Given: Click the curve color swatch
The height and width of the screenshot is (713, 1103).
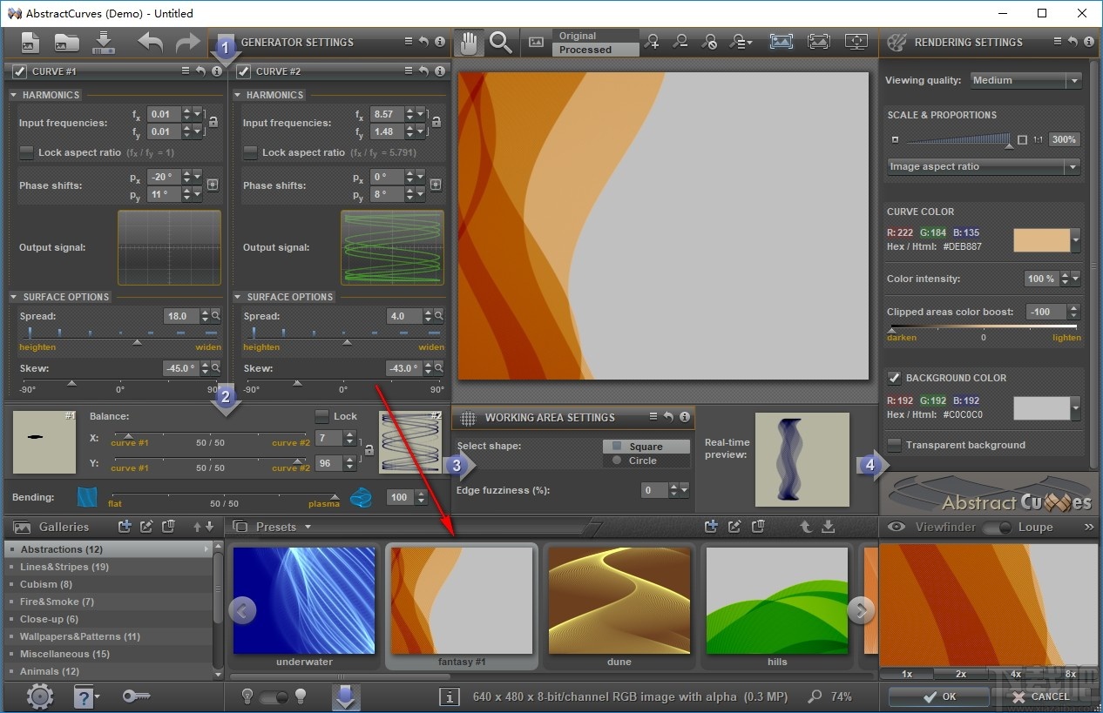Looking at the screenshot, I should (x=1041, y=240).
